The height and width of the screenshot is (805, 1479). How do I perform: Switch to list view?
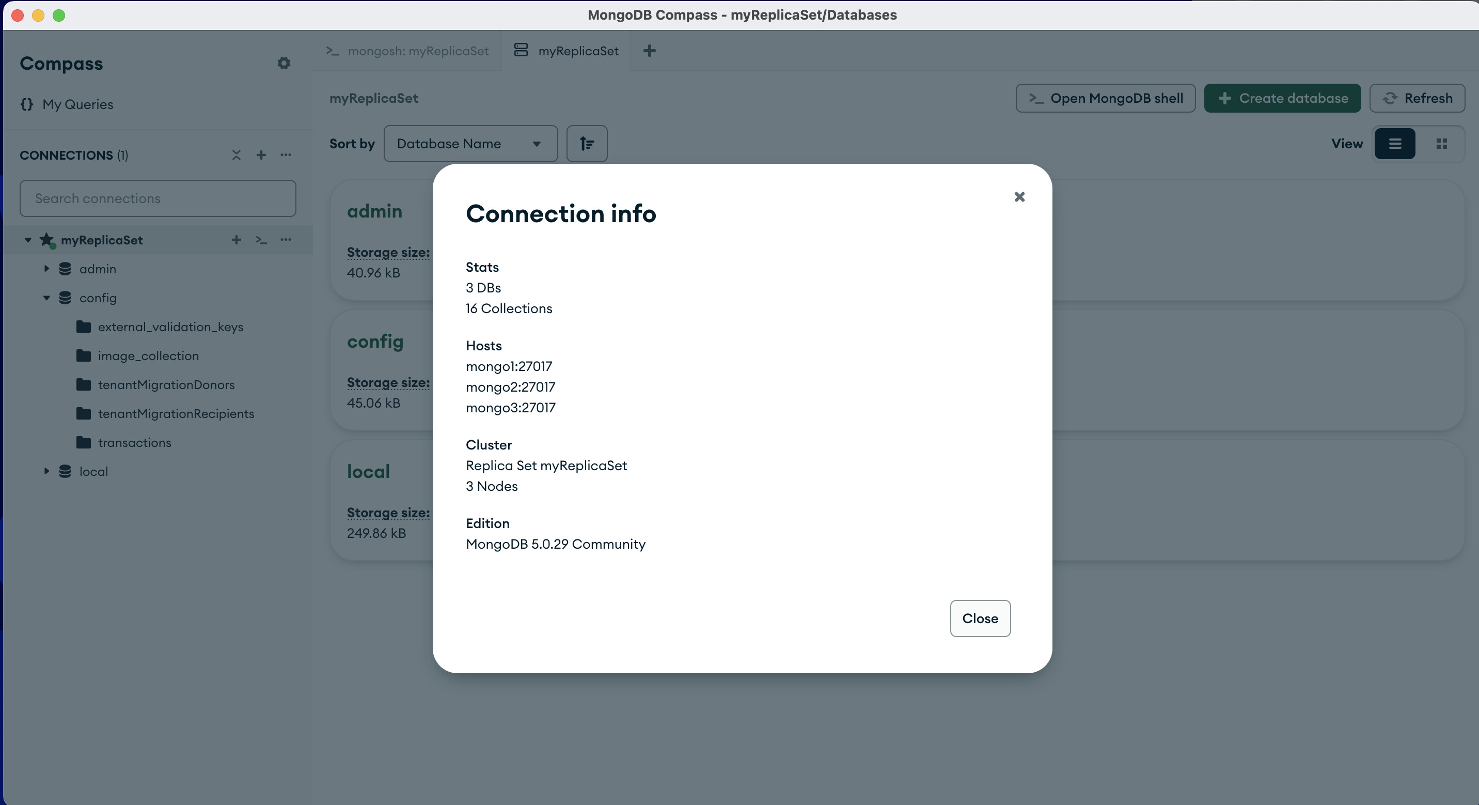pos(1395,144)
